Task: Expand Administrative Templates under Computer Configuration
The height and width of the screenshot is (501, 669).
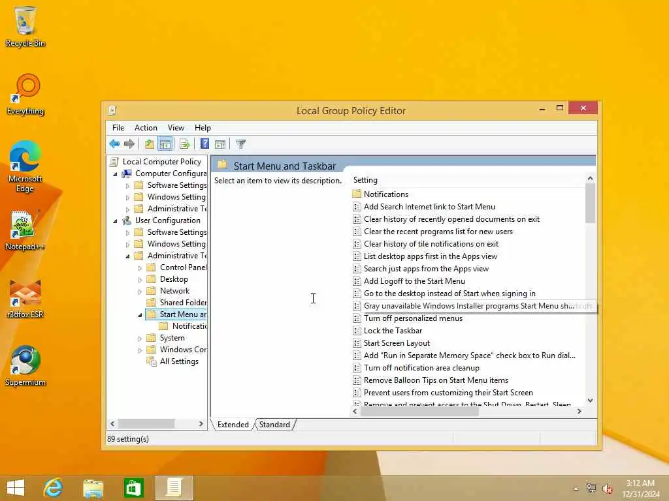Action: pos(127,209)
